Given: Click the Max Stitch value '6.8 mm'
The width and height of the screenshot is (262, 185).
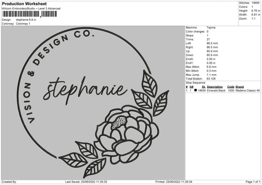Looking at the screenshot, I should (x=211, y=67).
